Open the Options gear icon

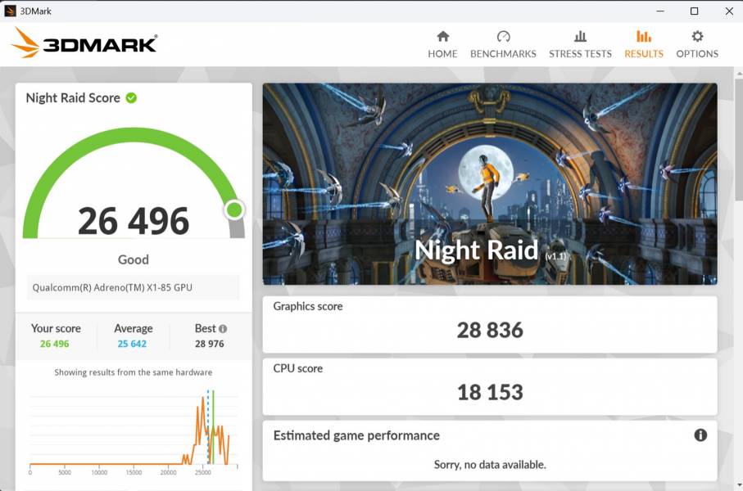point(697,37)
